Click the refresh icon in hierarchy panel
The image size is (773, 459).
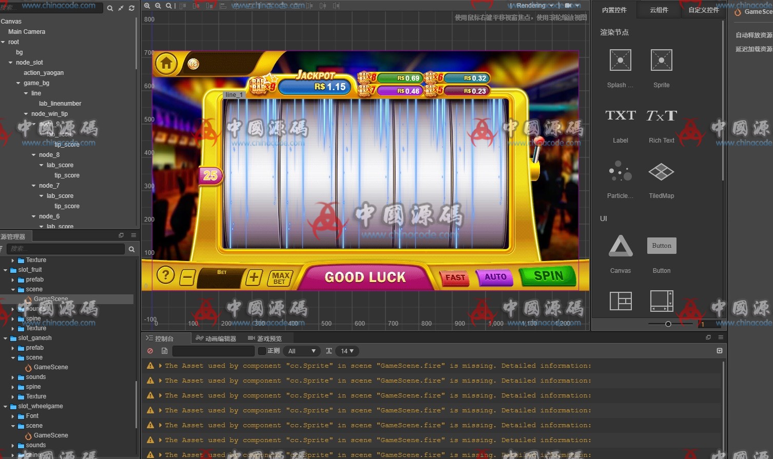click(132, 8)
